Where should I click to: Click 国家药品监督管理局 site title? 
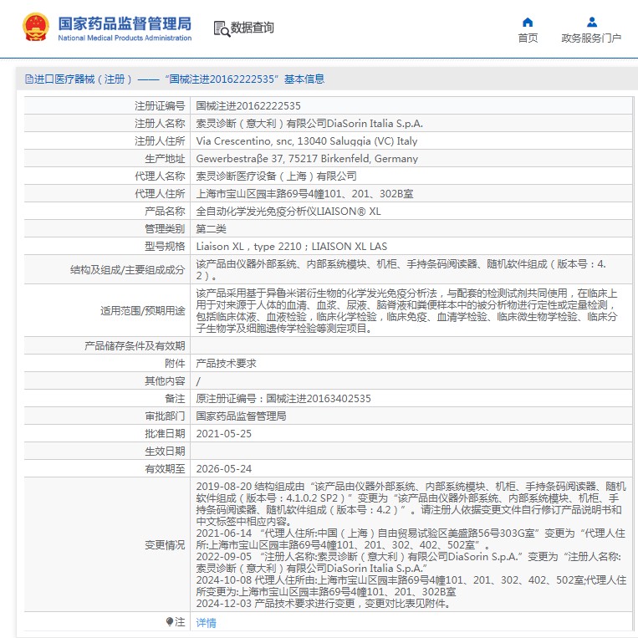[125, 23]
